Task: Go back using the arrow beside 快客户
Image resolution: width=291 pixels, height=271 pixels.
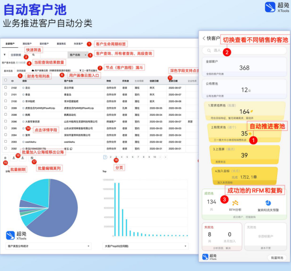Action: click(x=204, y=38)
